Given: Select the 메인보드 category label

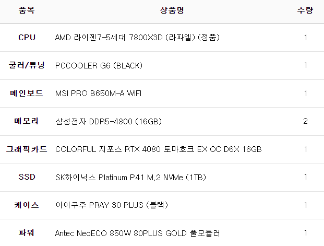Looking at the screenshot, I should [27, 93].
